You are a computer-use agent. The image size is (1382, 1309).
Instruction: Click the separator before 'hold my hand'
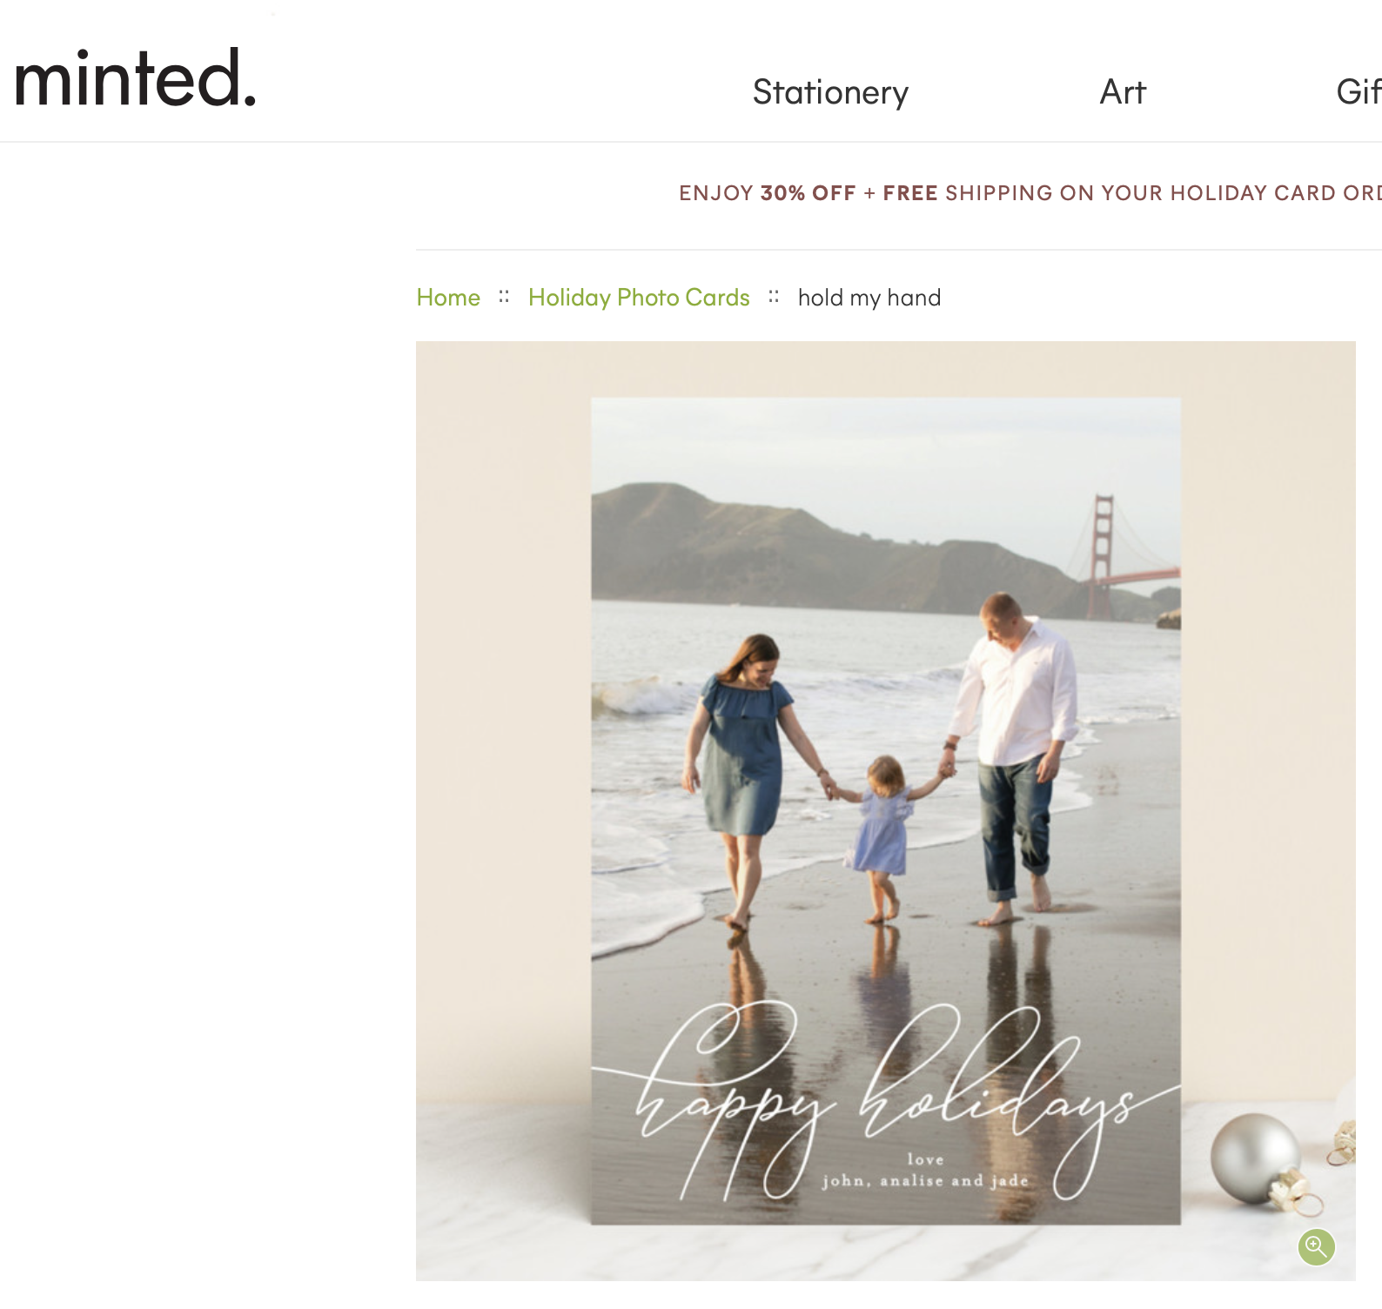click(774, 297)
